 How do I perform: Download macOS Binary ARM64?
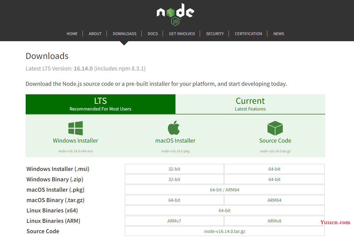(x=274, y=200)
